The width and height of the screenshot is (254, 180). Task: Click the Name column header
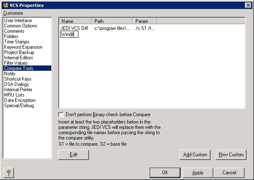point(75,21)
